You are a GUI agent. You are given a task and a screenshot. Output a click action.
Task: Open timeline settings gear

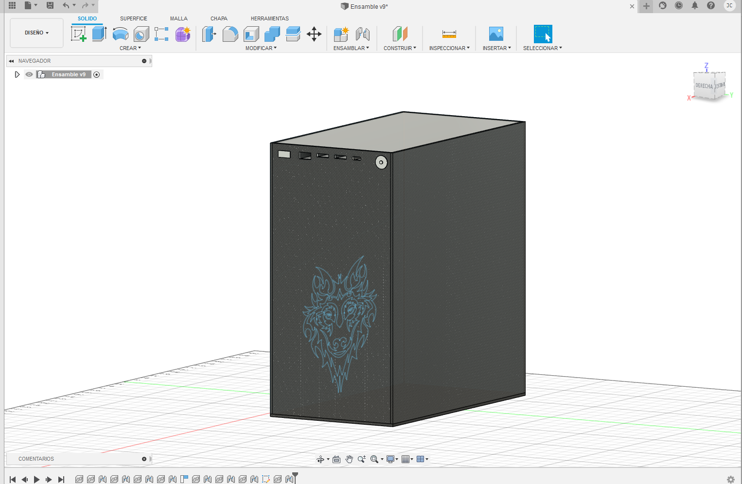730,479
